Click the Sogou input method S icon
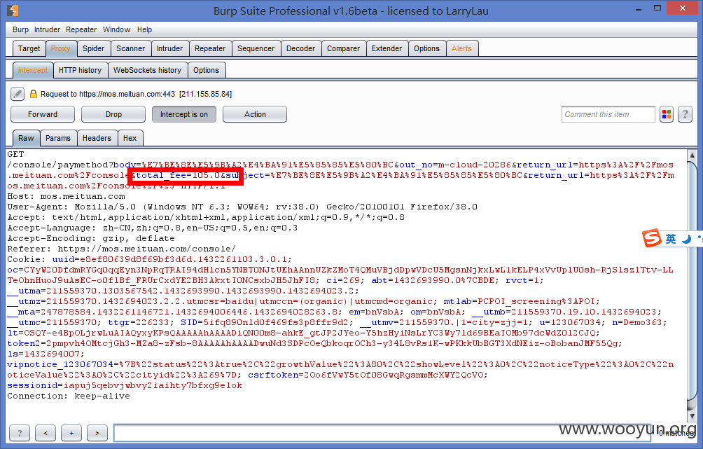The width and height of the screenshot is (703, 449). pyautogui.click(x=652, y=238)
